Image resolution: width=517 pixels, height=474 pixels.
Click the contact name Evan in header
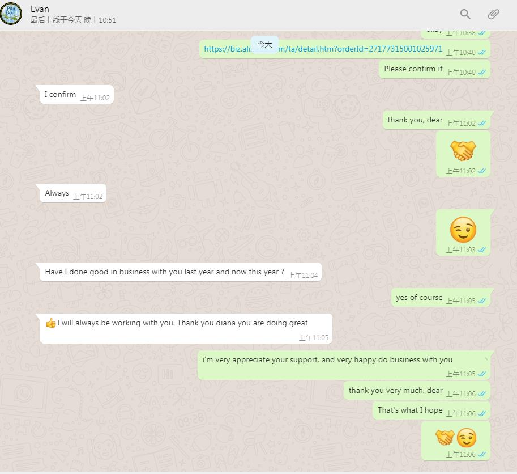pyautogui.click(x=40, y=9)
